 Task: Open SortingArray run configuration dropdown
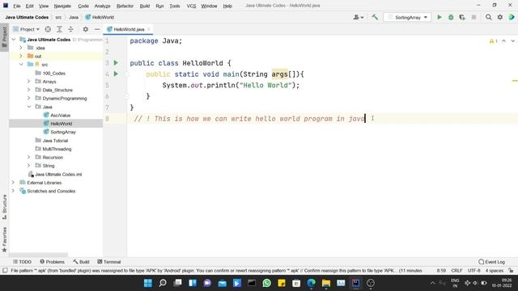(408, 17)
